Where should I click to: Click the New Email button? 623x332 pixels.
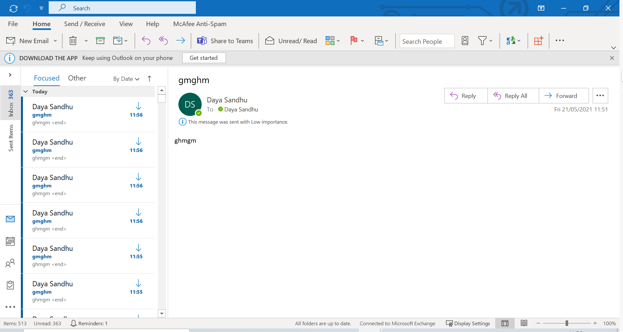(27, 41)
